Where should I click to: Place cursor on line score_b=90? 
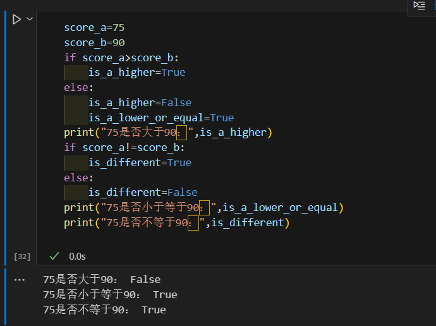pyautogui.click(x=94, y=42)
